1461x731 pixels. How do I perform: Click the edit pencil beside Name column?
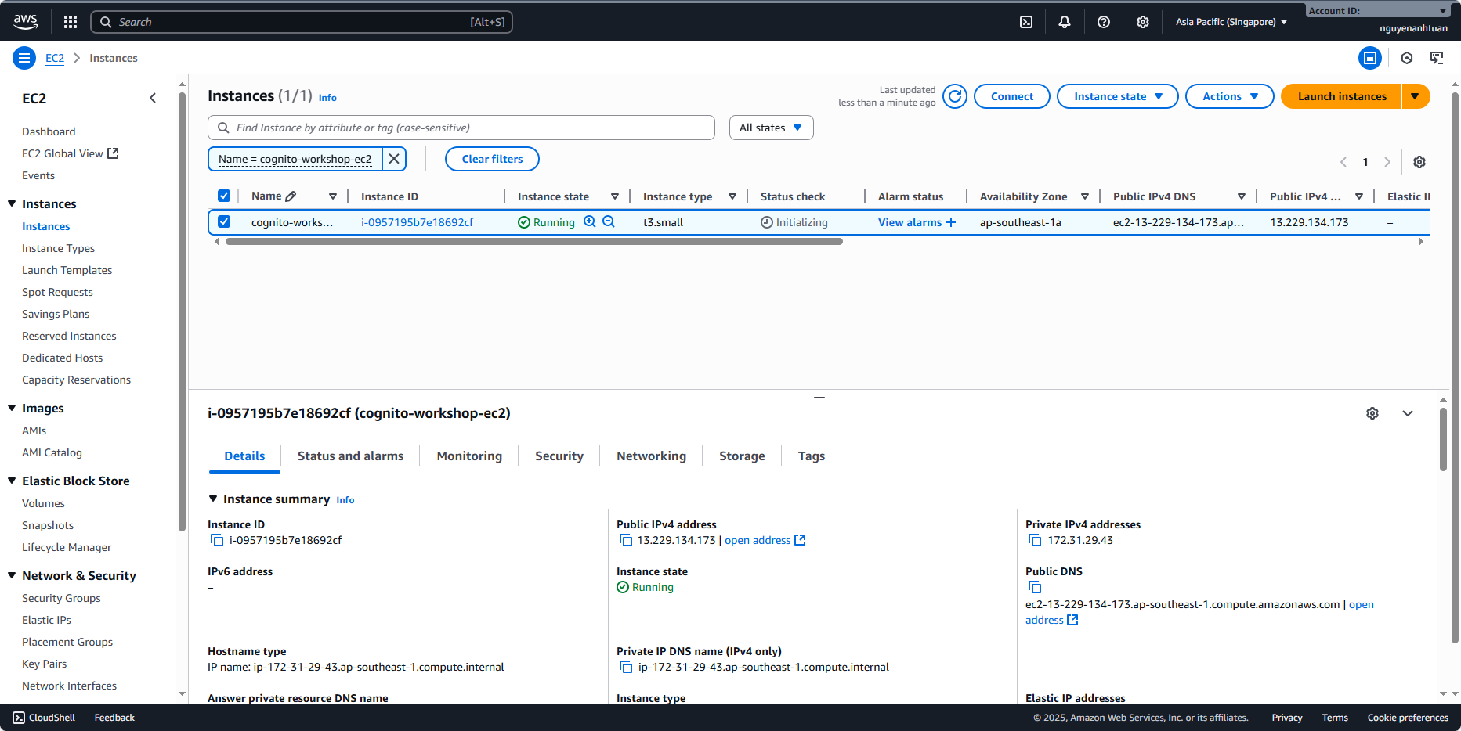(x=291, y=196)
